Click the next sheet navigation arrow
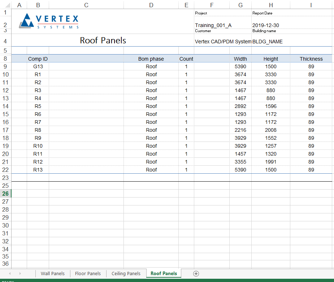Image resolution: width=334 pixels, height=282 pixels. (x=20, y=274)
